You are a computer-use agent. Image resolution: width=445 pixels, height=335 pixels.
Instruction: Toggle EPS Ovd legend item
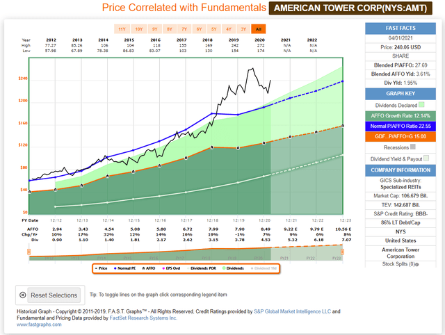tap(172, 268)
